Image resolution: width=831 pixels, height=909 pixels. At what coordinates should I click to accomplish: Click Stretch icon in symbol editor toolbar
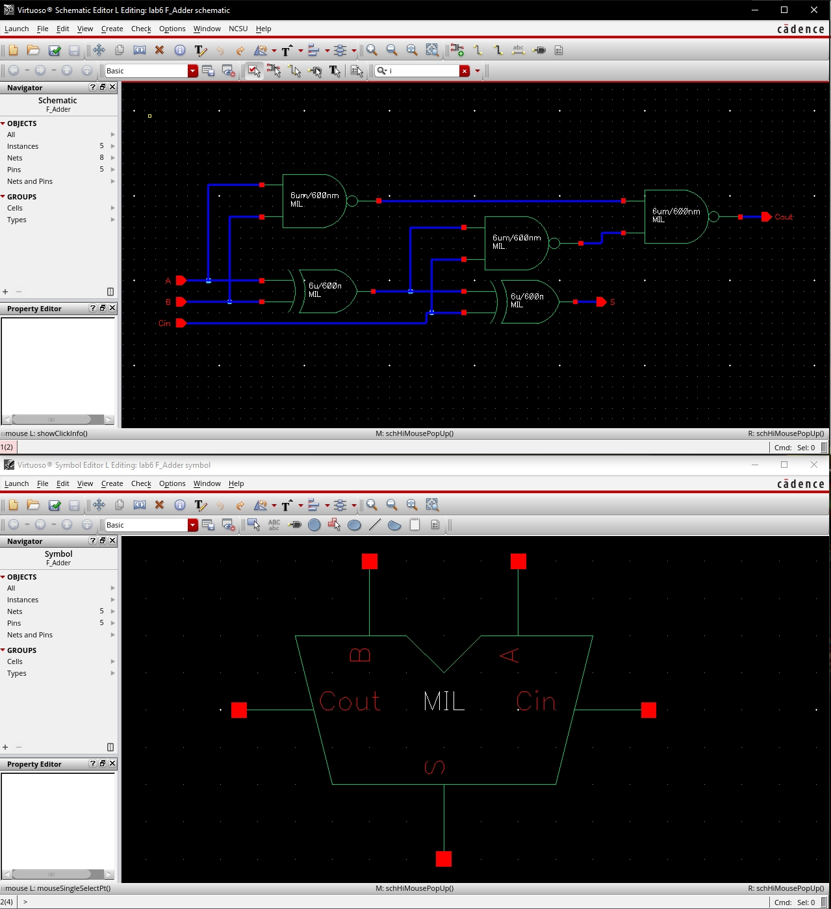coord(139,505)
